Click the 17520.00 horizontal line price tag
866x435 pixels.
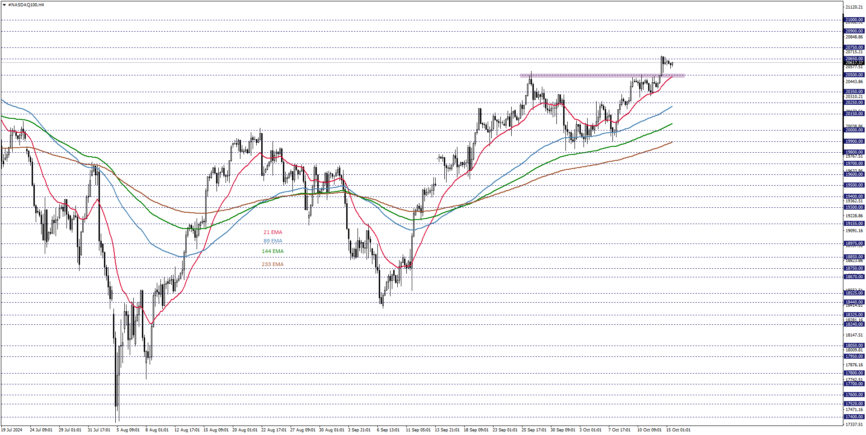click(854, 404)
